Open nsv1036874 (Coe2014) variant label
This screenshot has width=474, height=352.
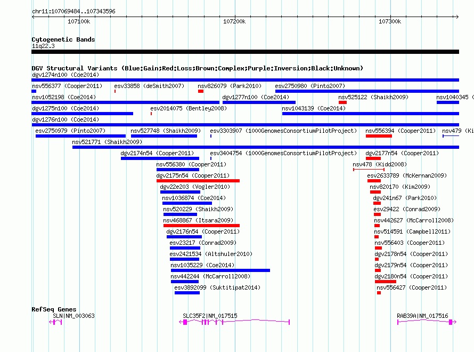pyautogui.click(x=194, y=198)
